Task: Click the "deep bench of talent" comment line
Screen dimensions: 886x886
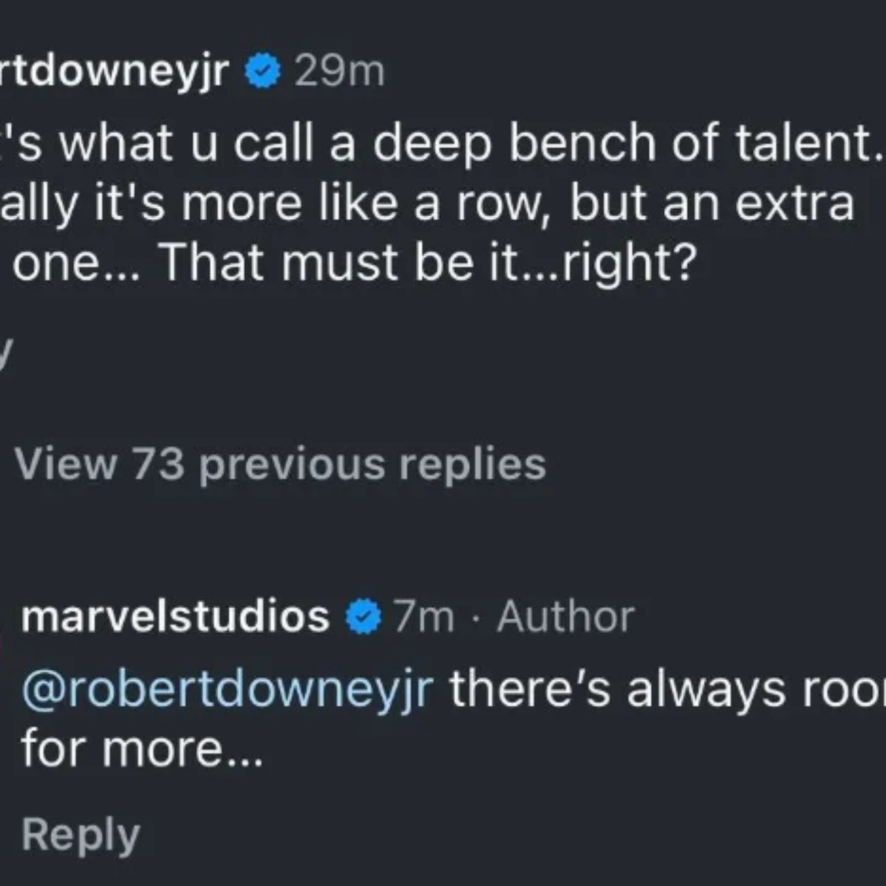Action: 443,144
